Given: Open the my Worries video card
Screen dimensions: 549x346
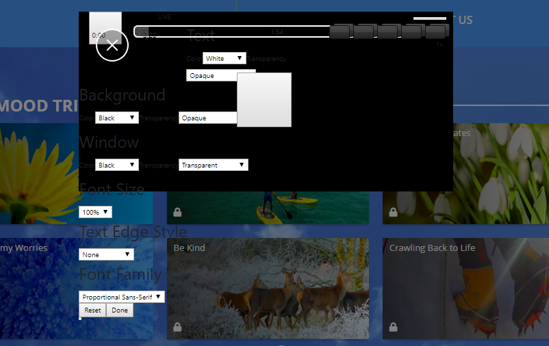Looking at the screenshot, I should click(77, 289).
